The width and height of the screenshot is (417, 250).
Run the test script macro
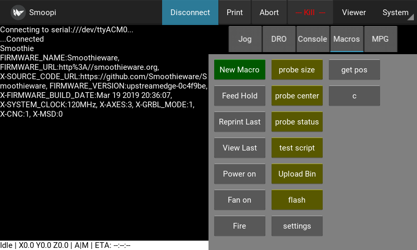297,148
